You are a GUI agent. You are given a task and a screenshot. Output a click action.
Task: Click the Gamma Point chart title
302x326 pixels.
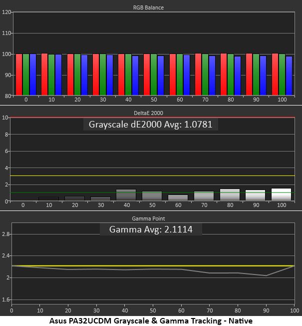pos(148,218)
